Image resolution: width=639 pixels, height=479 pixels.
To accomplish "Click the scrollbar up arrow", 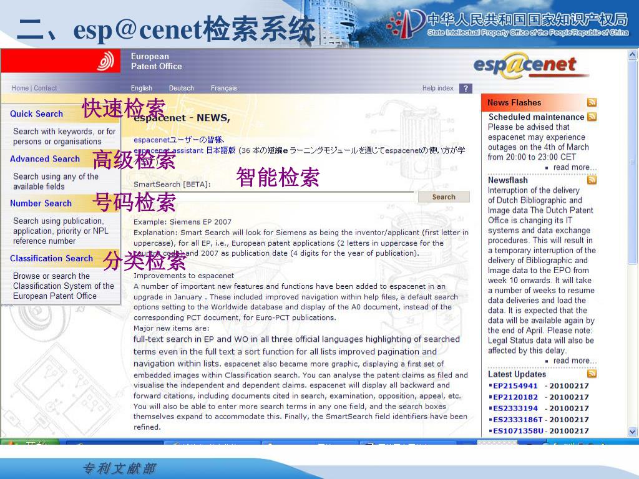I will pyautogui.click(x=633, y=54).
